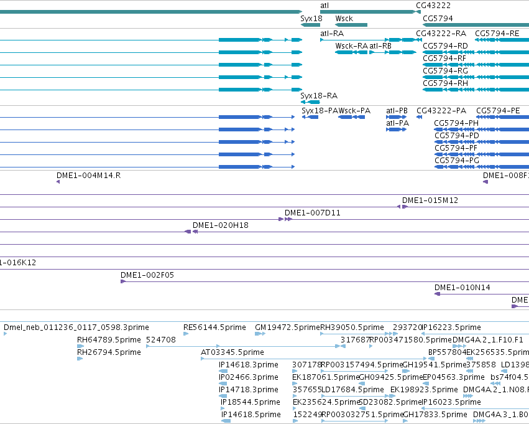
Task: Click EST IP18544.5prime
Action: pos(251,403)
